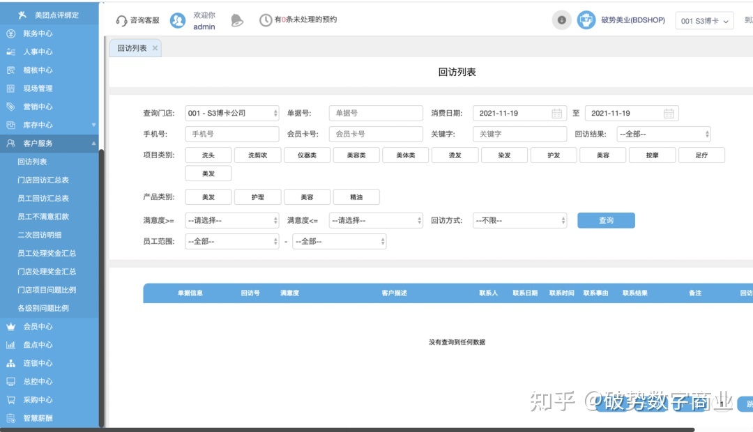Click the 账务中心 yen icon
Image resolution: width=753 pixels, height=432 pixels.
[x=10, y=33]
